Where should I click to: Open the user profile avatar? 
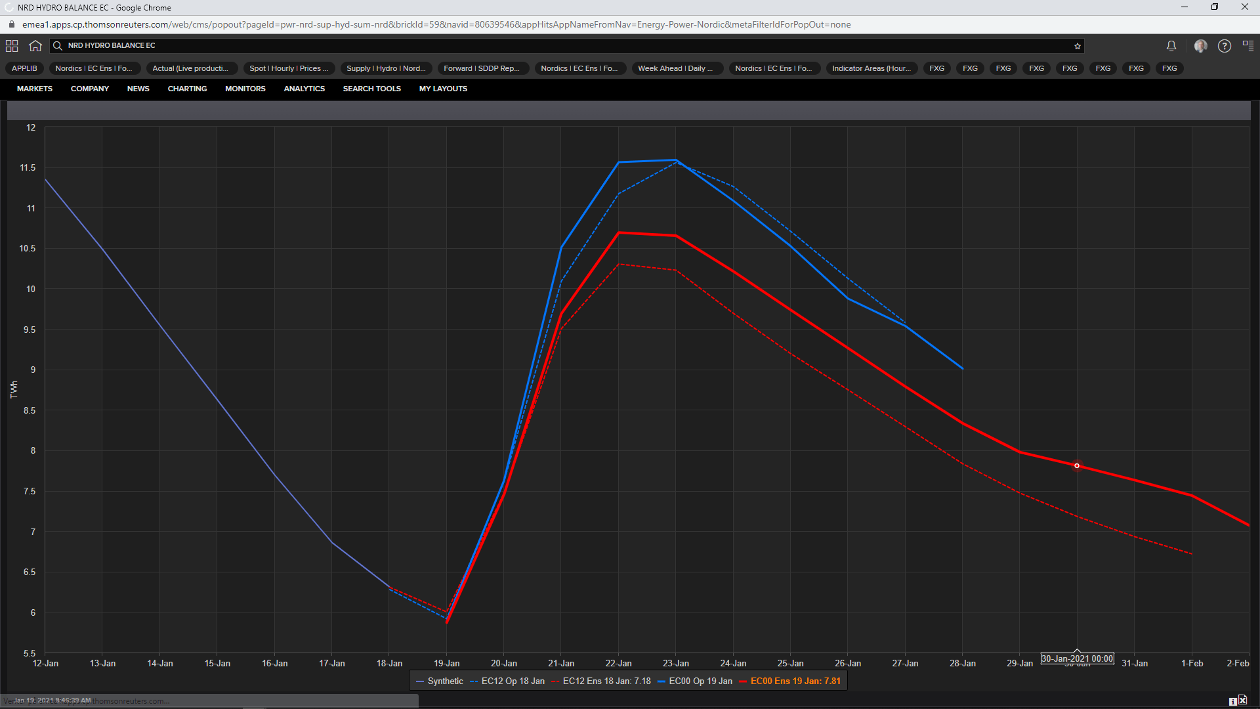[1200, 46]
